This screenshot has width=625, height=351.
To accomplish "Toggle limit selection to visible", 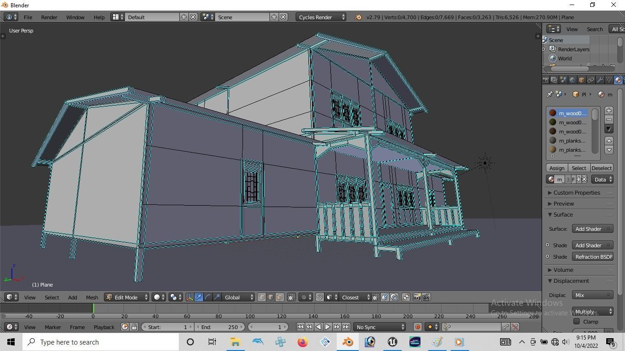I will click(291, 297).
